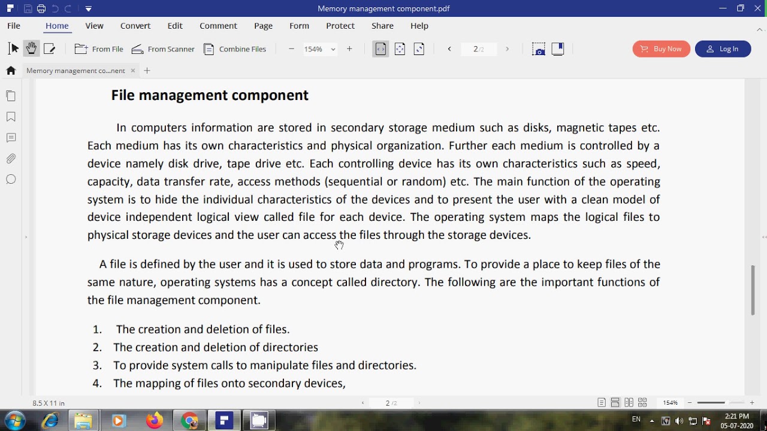Close the Memory management document tab
The width and height of the screenshot is (767, 431).
133,71
